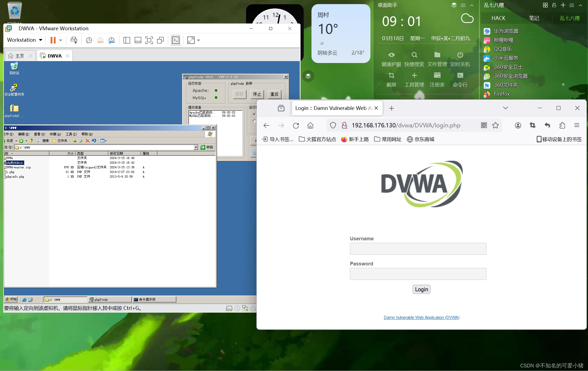Open the snapshot manager wrench-clock icon
Image resolution: width=588 pixels, height=371 pixels.
pos(112,40)
